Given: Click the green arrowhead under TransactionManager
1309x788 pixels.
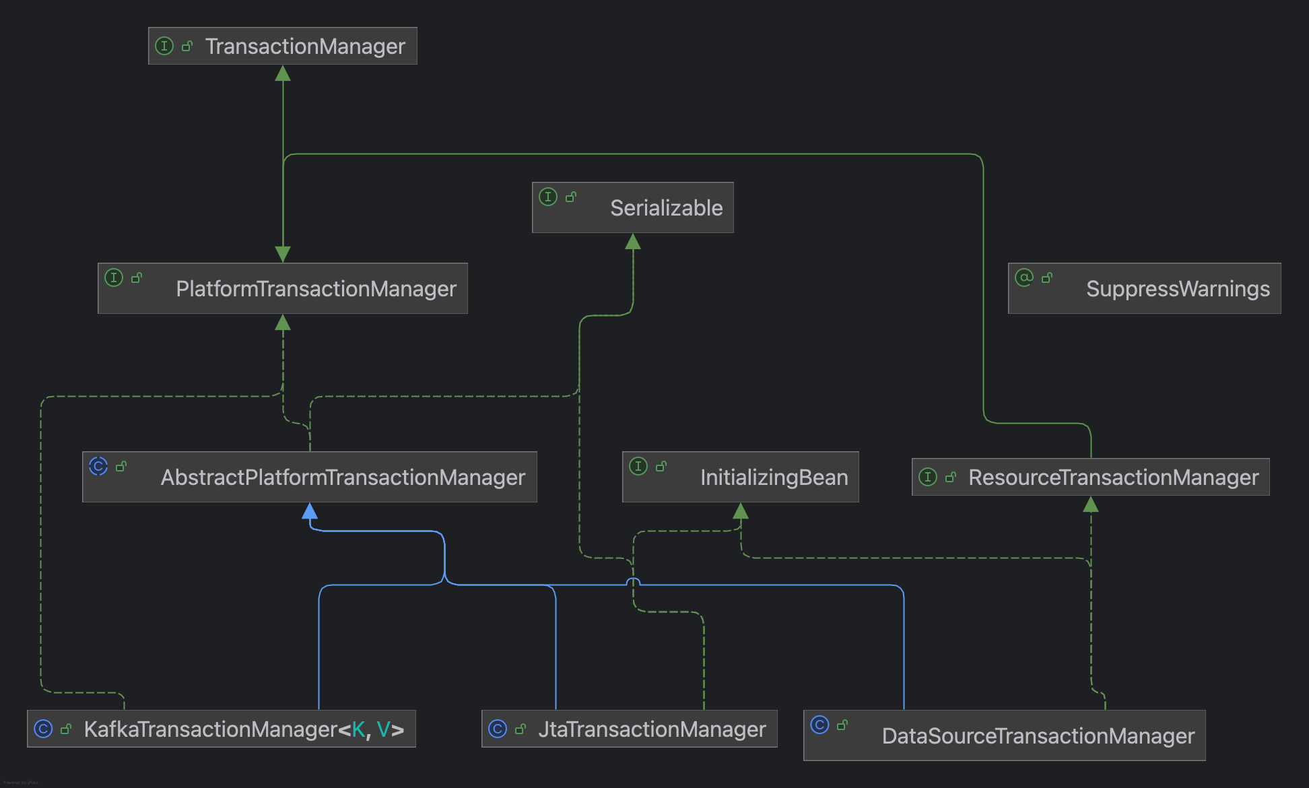Looking at the screenshot, I should (x=283, y=73).
